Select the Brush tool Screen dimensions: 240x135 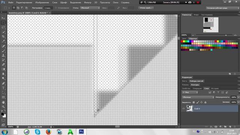[x=3, y=51]
